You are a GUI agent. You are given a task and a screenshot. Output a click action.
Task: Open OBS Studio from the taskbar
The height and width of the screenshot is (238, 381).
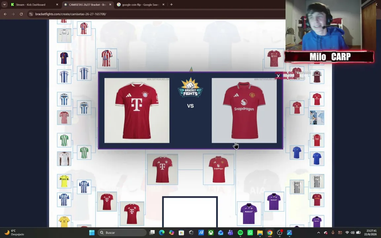[280, 233]
